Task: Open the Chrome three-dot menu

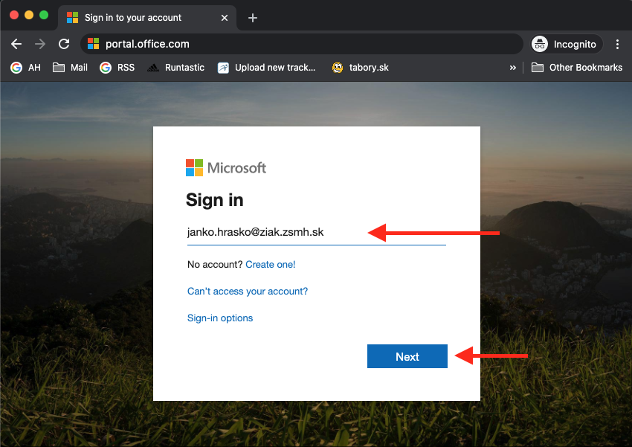Action: tap(617, 44)
